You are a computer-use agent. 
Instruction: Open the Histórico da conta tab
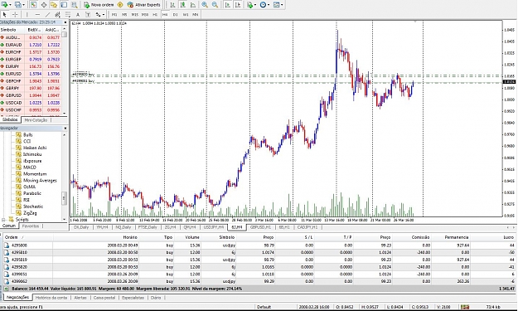coord(51,298)
